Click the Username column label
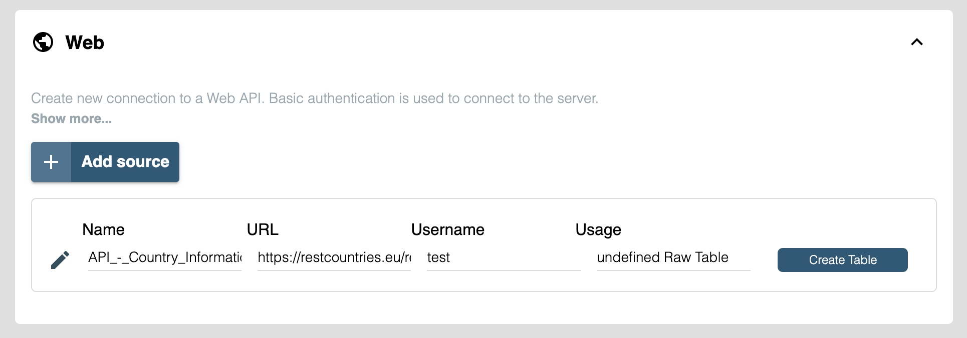The height and width of the screenshot is (338, 967). [x=447, y=229]
